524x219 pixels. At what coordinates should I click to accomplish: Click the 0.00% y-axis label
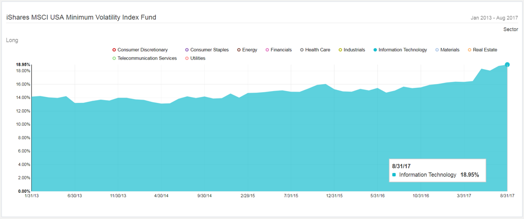point(24,191)
